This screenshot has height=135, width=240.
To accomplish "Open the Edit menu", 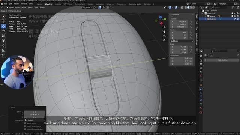I will [10, 4].
